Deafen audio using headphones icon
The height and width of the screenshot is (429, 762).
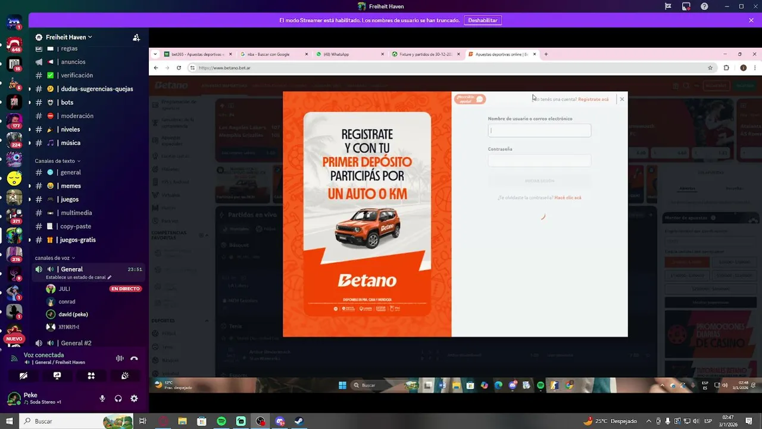[x=118, y=399]
